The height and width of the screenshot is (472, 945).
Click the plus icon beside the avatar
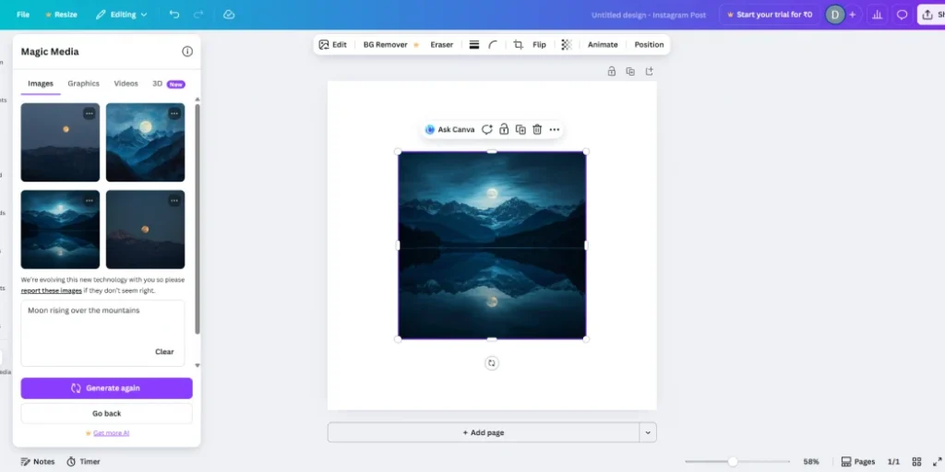pos(852,15)
